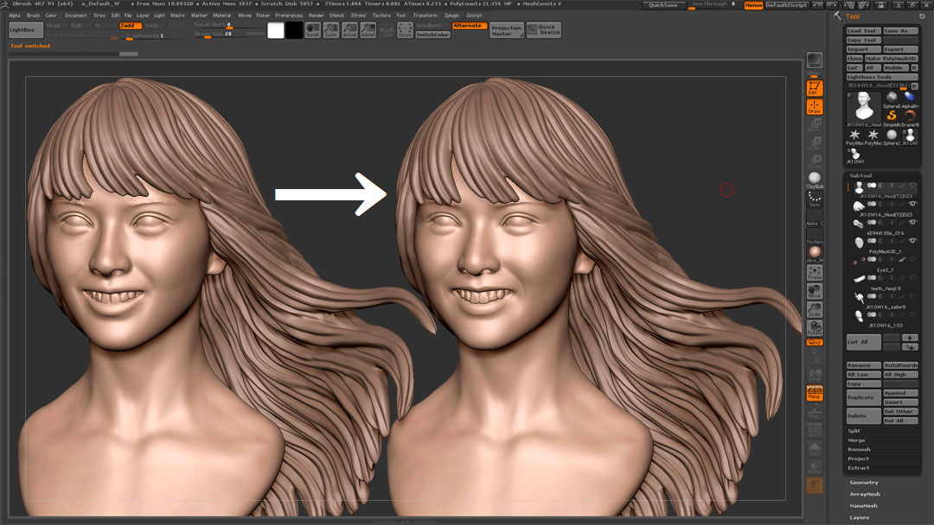Screen dimensions: 934x525
Task: Expand the NanoMesh palette
Action: point(863,506)
